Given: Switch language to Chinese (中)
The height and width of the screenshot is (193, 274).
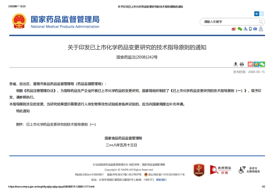Looking at the screenshot, I should point(257,14).
